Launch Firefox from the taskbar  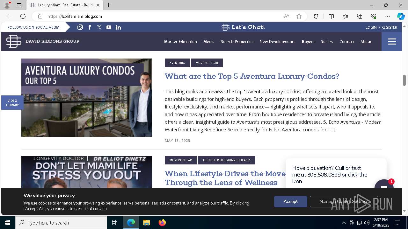(162, 223)
